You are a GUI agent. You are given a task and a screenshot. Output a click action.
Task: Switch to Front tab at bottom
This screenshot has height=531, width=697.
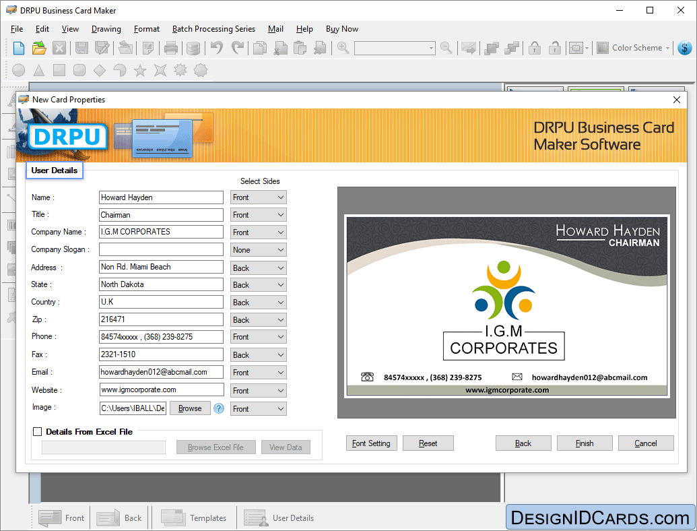click(61, 518)
